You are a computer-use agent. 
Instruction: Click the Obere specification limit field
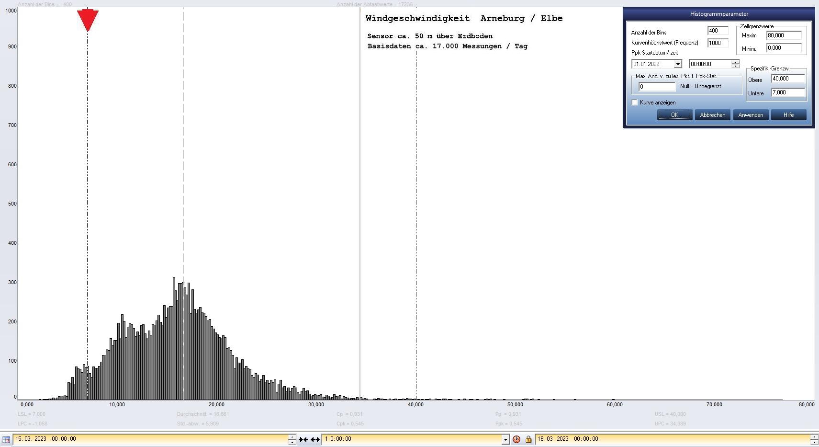(x=788, y=79)
